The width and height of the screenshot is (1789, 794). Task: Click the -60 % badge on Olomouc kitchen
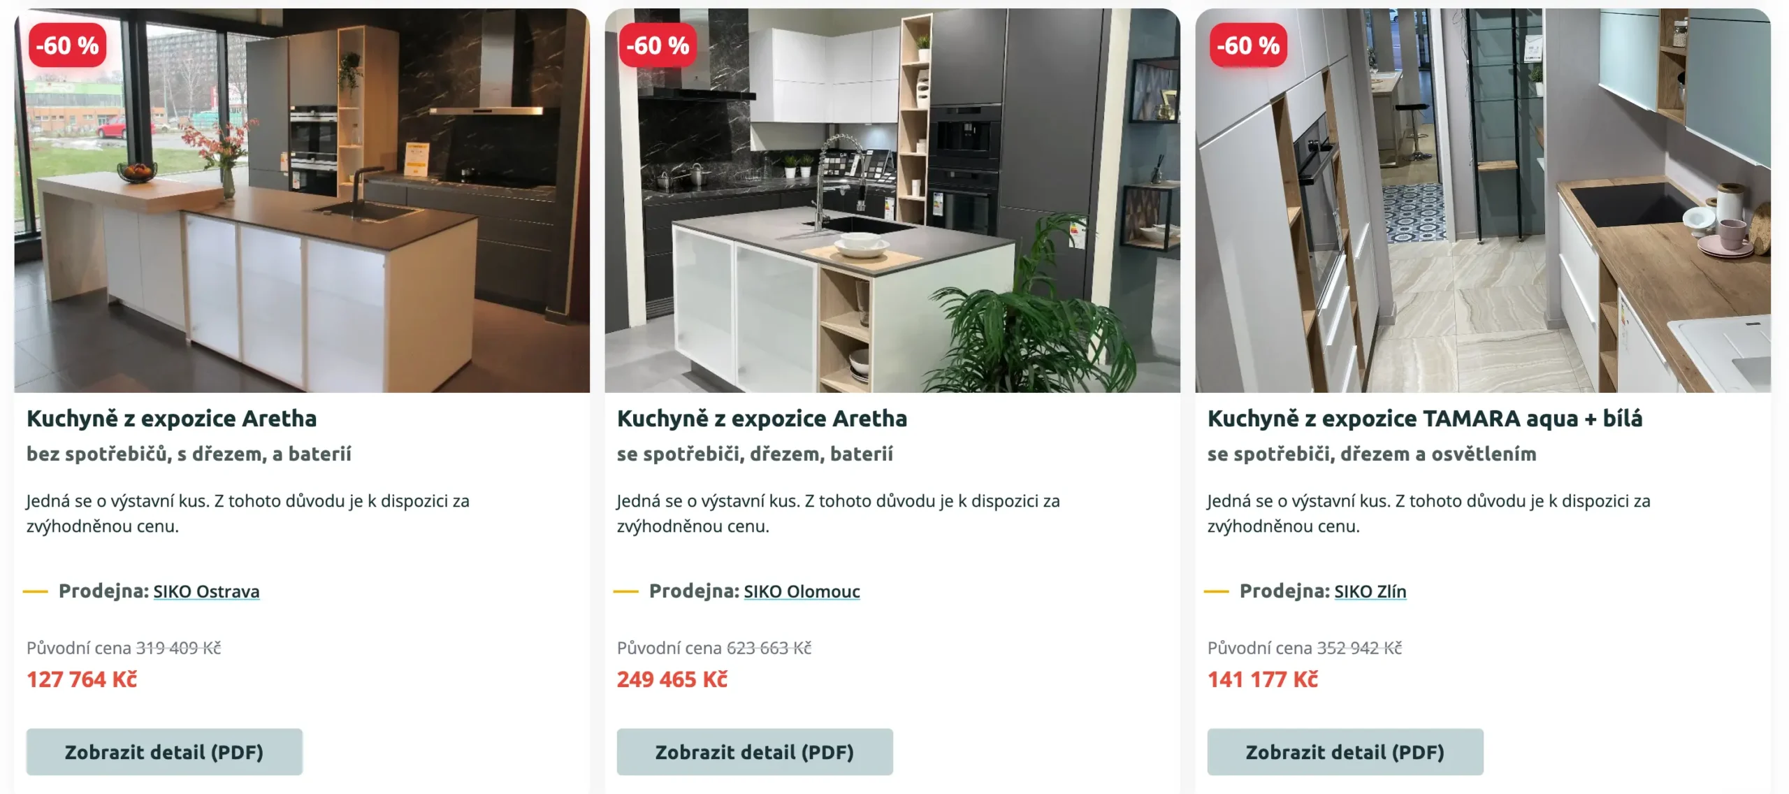coord(658,45)
